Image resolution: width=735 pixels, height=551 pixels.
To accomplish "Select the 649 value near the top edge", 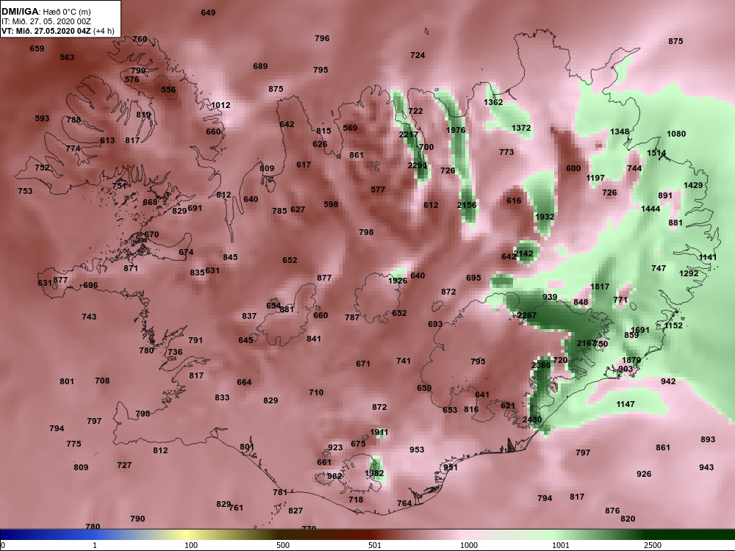I will point(208,12).
